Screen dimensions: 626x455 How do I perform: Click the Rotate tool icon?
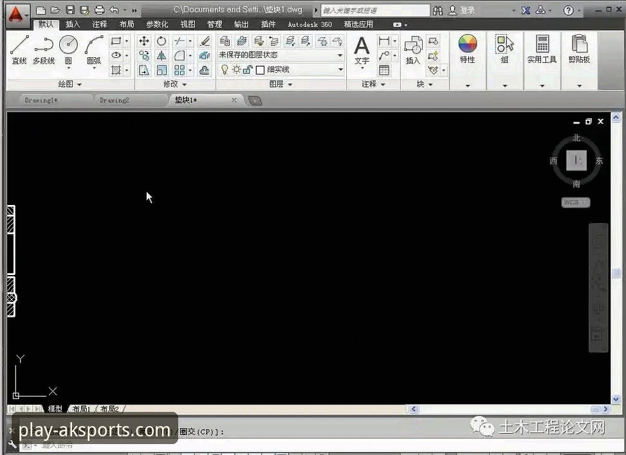click(161, 41)
